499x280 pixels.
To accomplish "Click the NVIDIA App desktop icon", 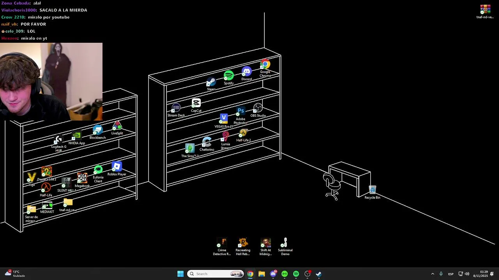I will pos(76,138).
